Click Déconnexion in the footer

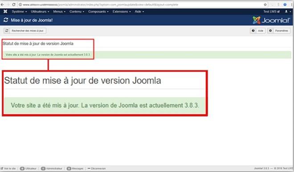(x=97, y=168)
